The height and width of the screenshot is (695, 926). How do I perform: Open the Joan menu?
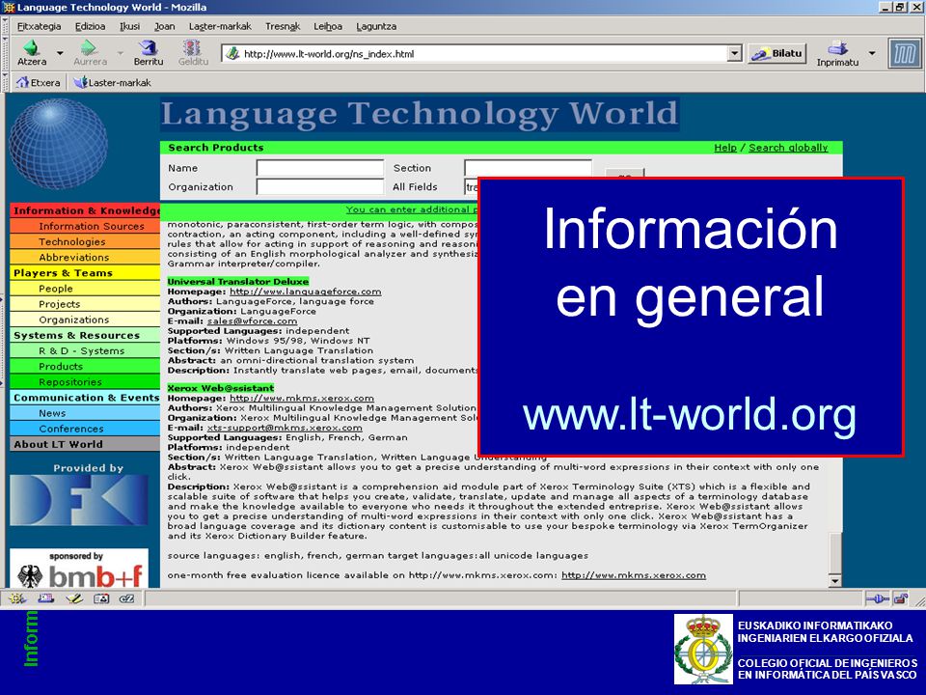tap(165, 26)
